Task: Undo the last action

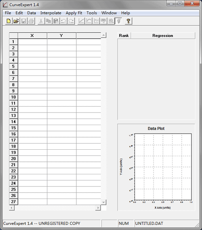Action: (x=63, y=21)
